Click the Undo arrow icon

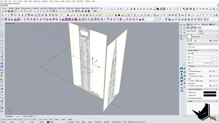[x=28, y=11]
